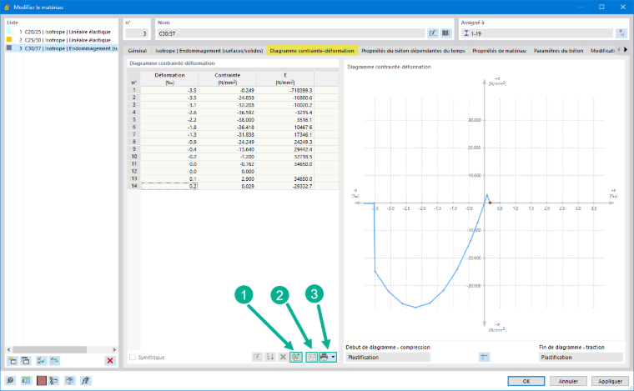Open the Début de diagramme Plastification dropdown
Screen dimensions: 634x391
[388, 357]
